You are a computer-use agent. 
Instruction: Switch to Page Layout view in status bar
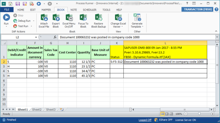point(167,114)
